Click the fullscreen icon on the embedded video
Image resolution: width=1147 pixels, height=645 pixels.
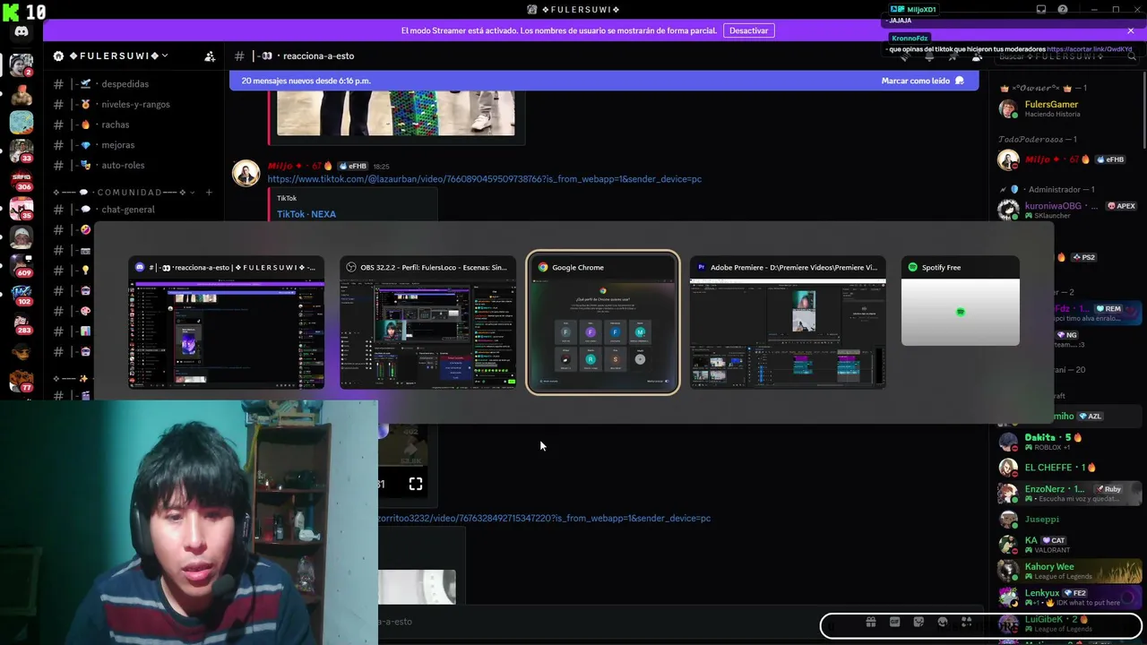[416, 484]
